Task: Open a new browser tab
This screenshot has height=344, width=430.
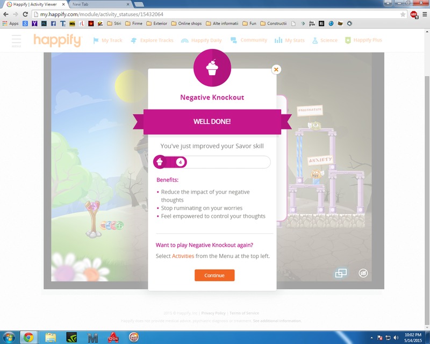Action: point(139,4)
